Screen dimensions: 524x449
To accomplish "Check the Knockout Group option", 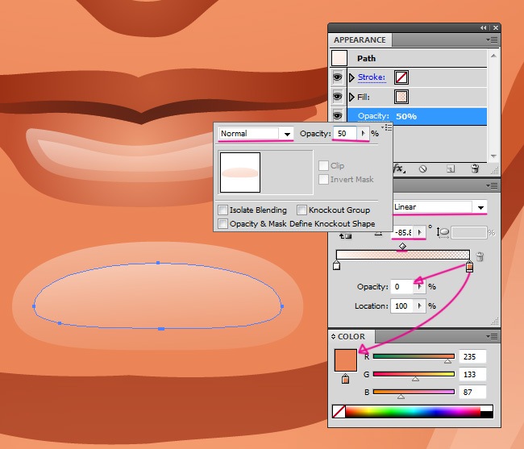I will pos(302,210).
